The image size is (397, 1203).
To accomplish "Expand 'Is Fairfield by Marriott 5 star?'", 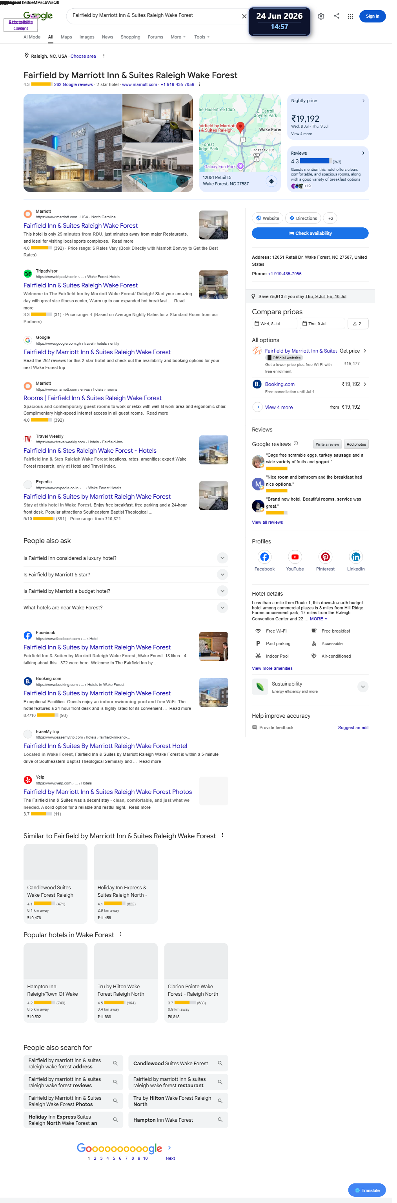I will pyautogui.click(x=222, y=574).
